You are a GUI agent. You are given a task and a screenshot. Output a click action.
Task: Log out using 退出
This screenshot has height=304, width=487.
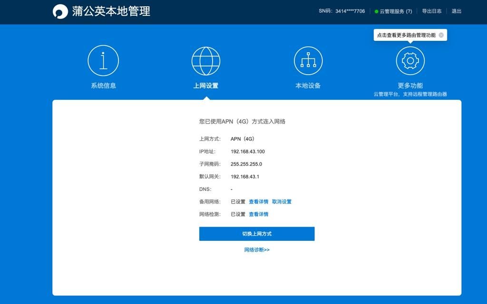456,11
